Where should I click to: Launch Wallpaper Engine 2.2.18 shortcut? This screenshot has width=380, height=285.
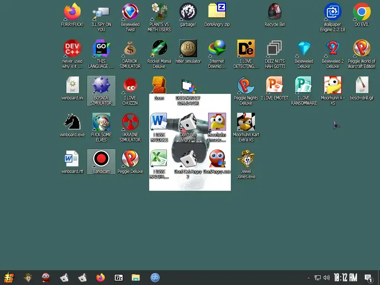332,17
